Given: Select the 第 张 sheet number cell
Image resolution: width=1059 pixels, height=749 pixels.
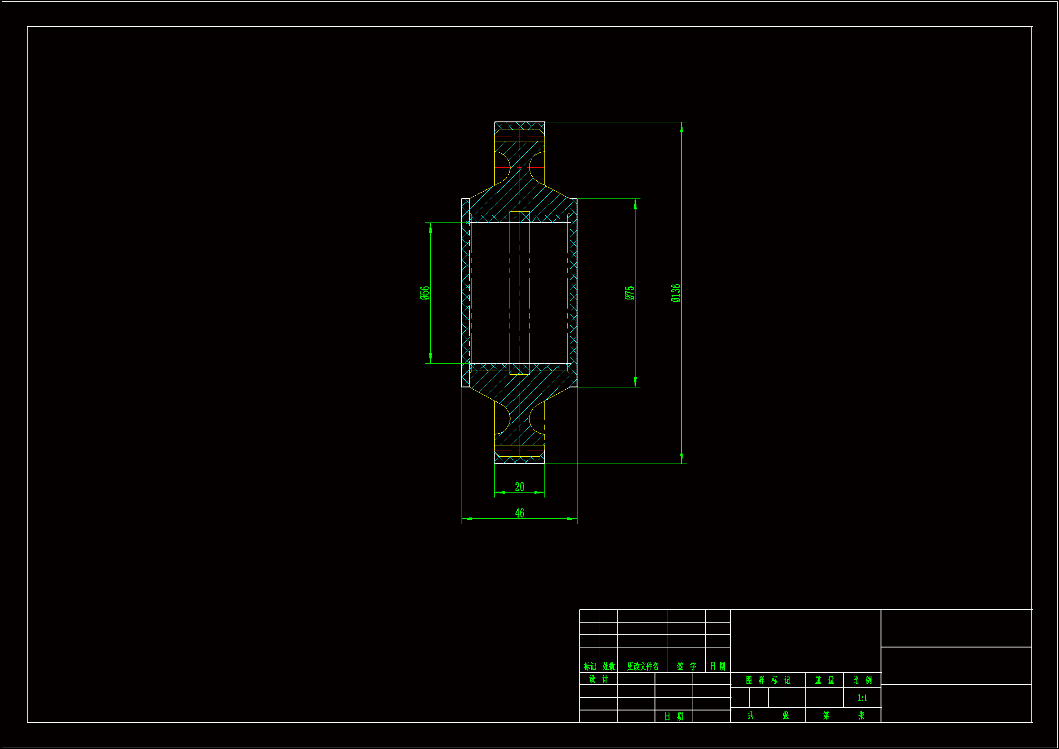Looking at the screenshot, I should (x=843, y=715).
